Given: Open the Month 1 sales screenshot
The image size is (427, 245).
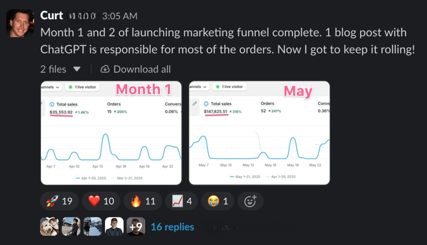Looking at the screenshot, I should point(111,133).
